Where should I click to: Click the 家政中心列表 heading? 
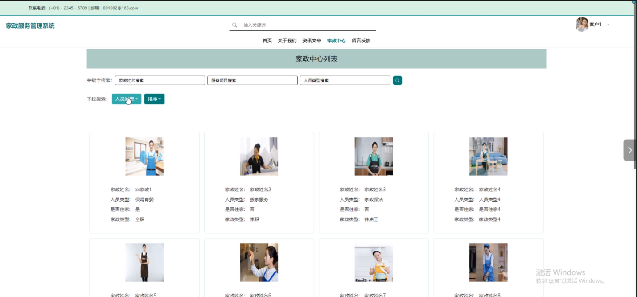(316, 59)
